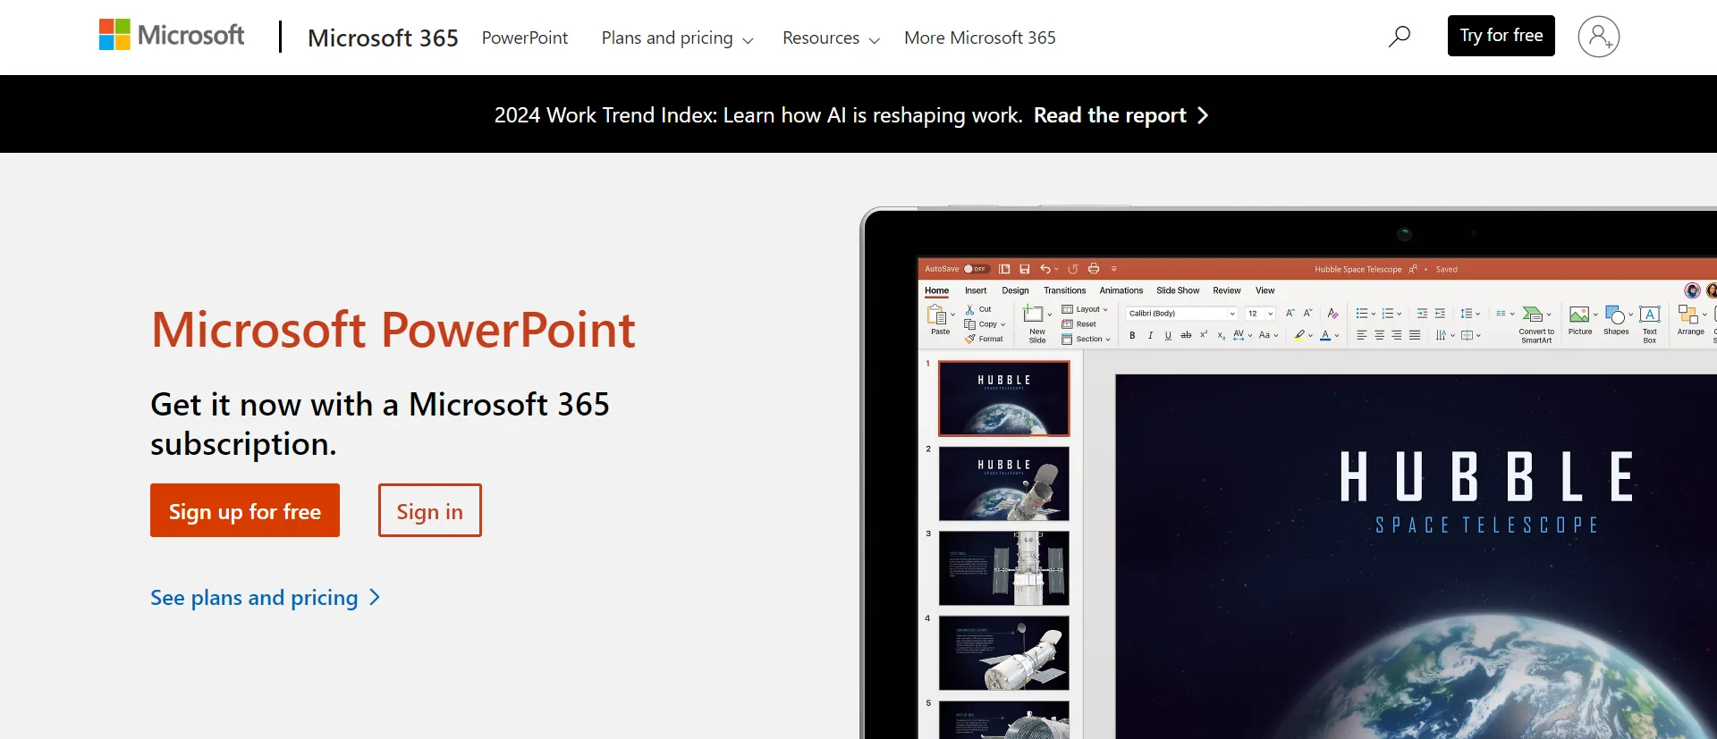Click the Center align text icon
1717x739 pixels.
point(1379,336)
